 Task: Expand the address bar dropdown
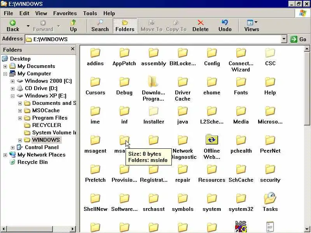click(284, 39)
